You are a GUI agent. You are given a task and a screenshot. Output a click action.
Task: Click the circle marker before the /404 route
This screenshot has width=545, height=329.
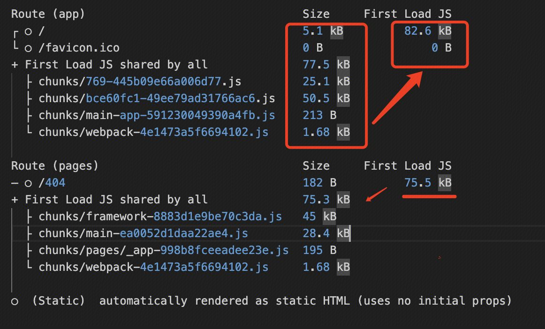[28, 183]
